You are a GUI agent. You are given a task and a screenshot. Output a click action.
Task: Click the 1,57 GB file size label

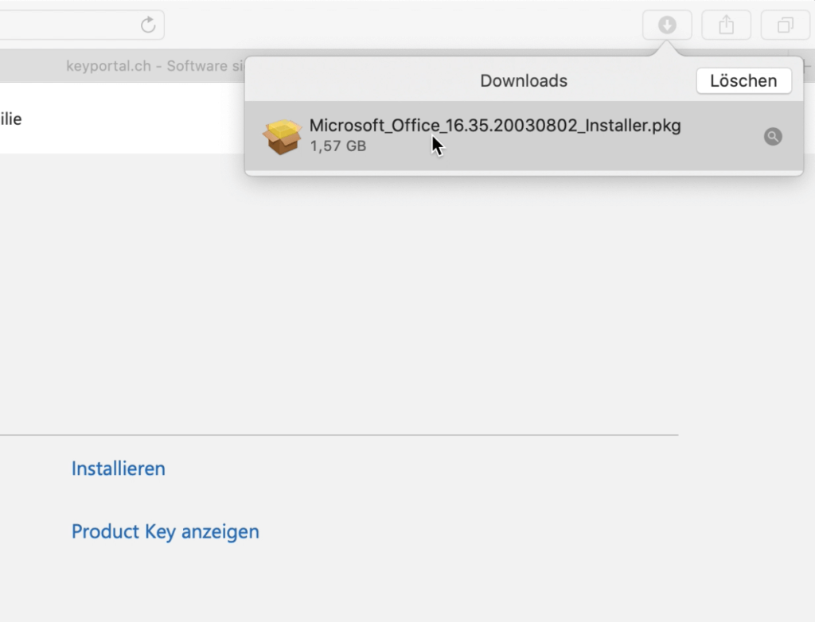(337, 146)
